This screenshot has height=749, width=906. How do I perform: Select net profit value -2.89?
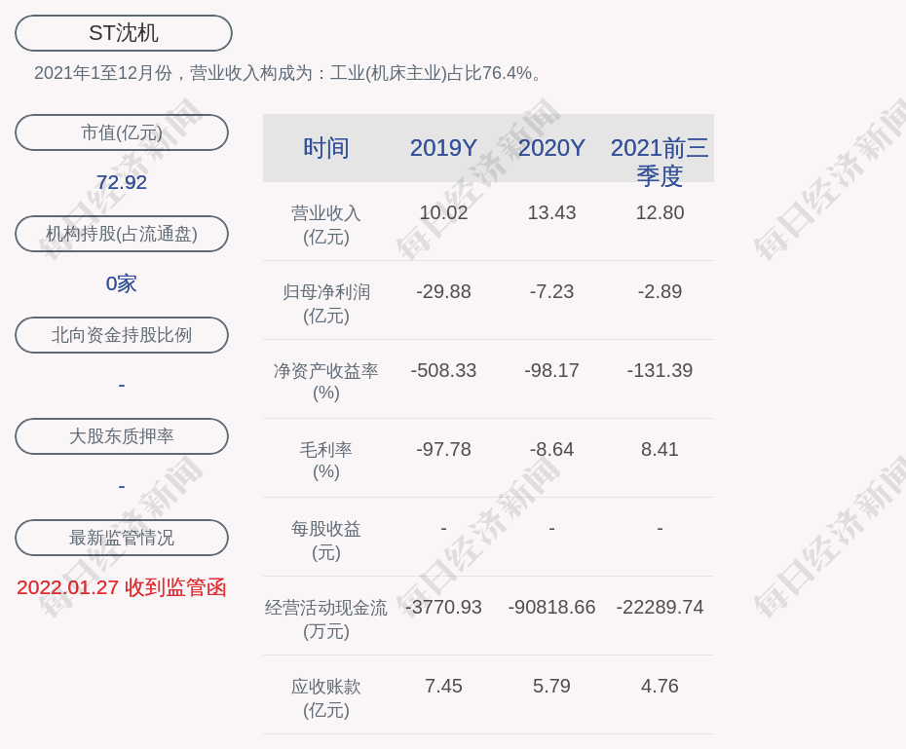pyautogui.click(x=660, y=291)
